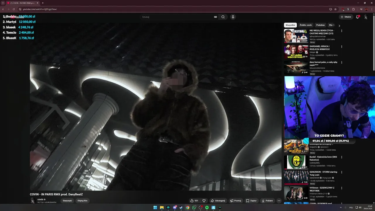375x211 pixels.
Task: Click the Statystyki button
Action: [x=67, y=201]
